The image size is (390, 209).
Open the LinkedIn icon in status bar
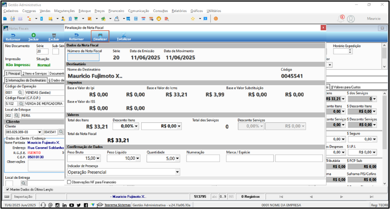point(64,205)
